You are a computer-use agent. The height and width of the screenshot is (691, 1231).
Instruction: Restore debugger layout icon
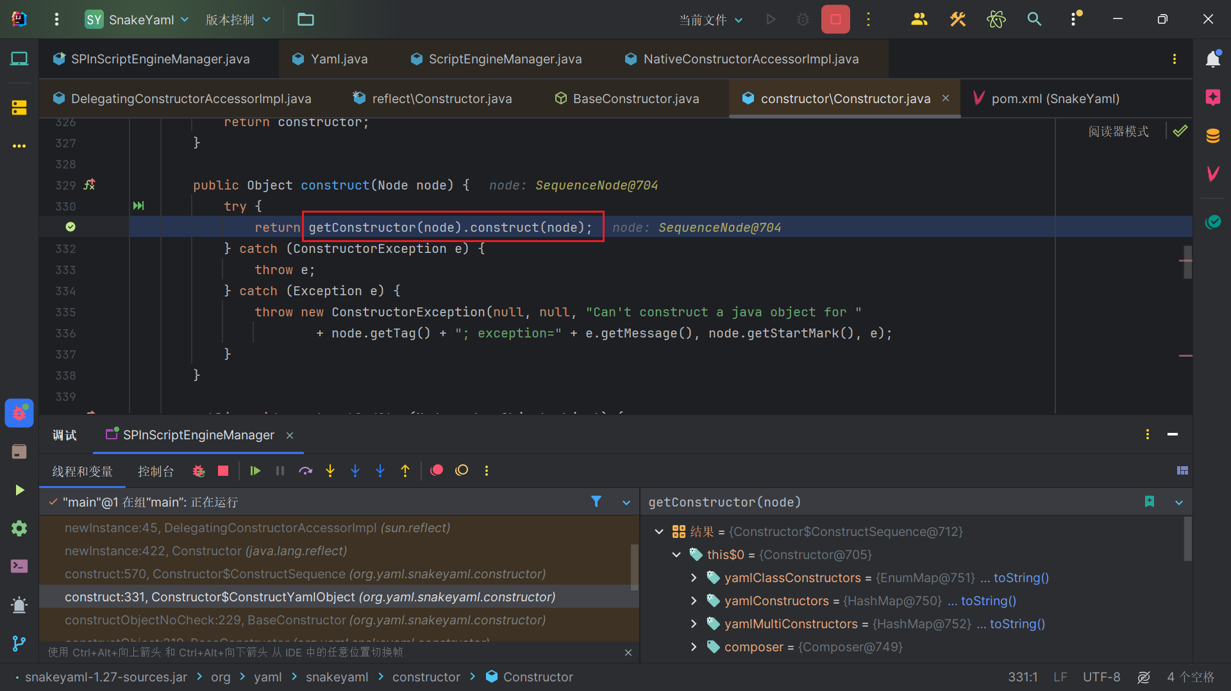pyautogui.click(x=1183, y=471)
